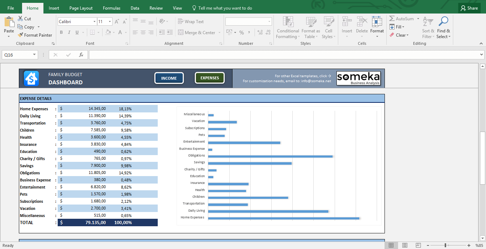Image resolution: width=486 pixels, height=249 pixels.
Task: Click the Paste clipboard icon
Action: [x=9, y=22]
